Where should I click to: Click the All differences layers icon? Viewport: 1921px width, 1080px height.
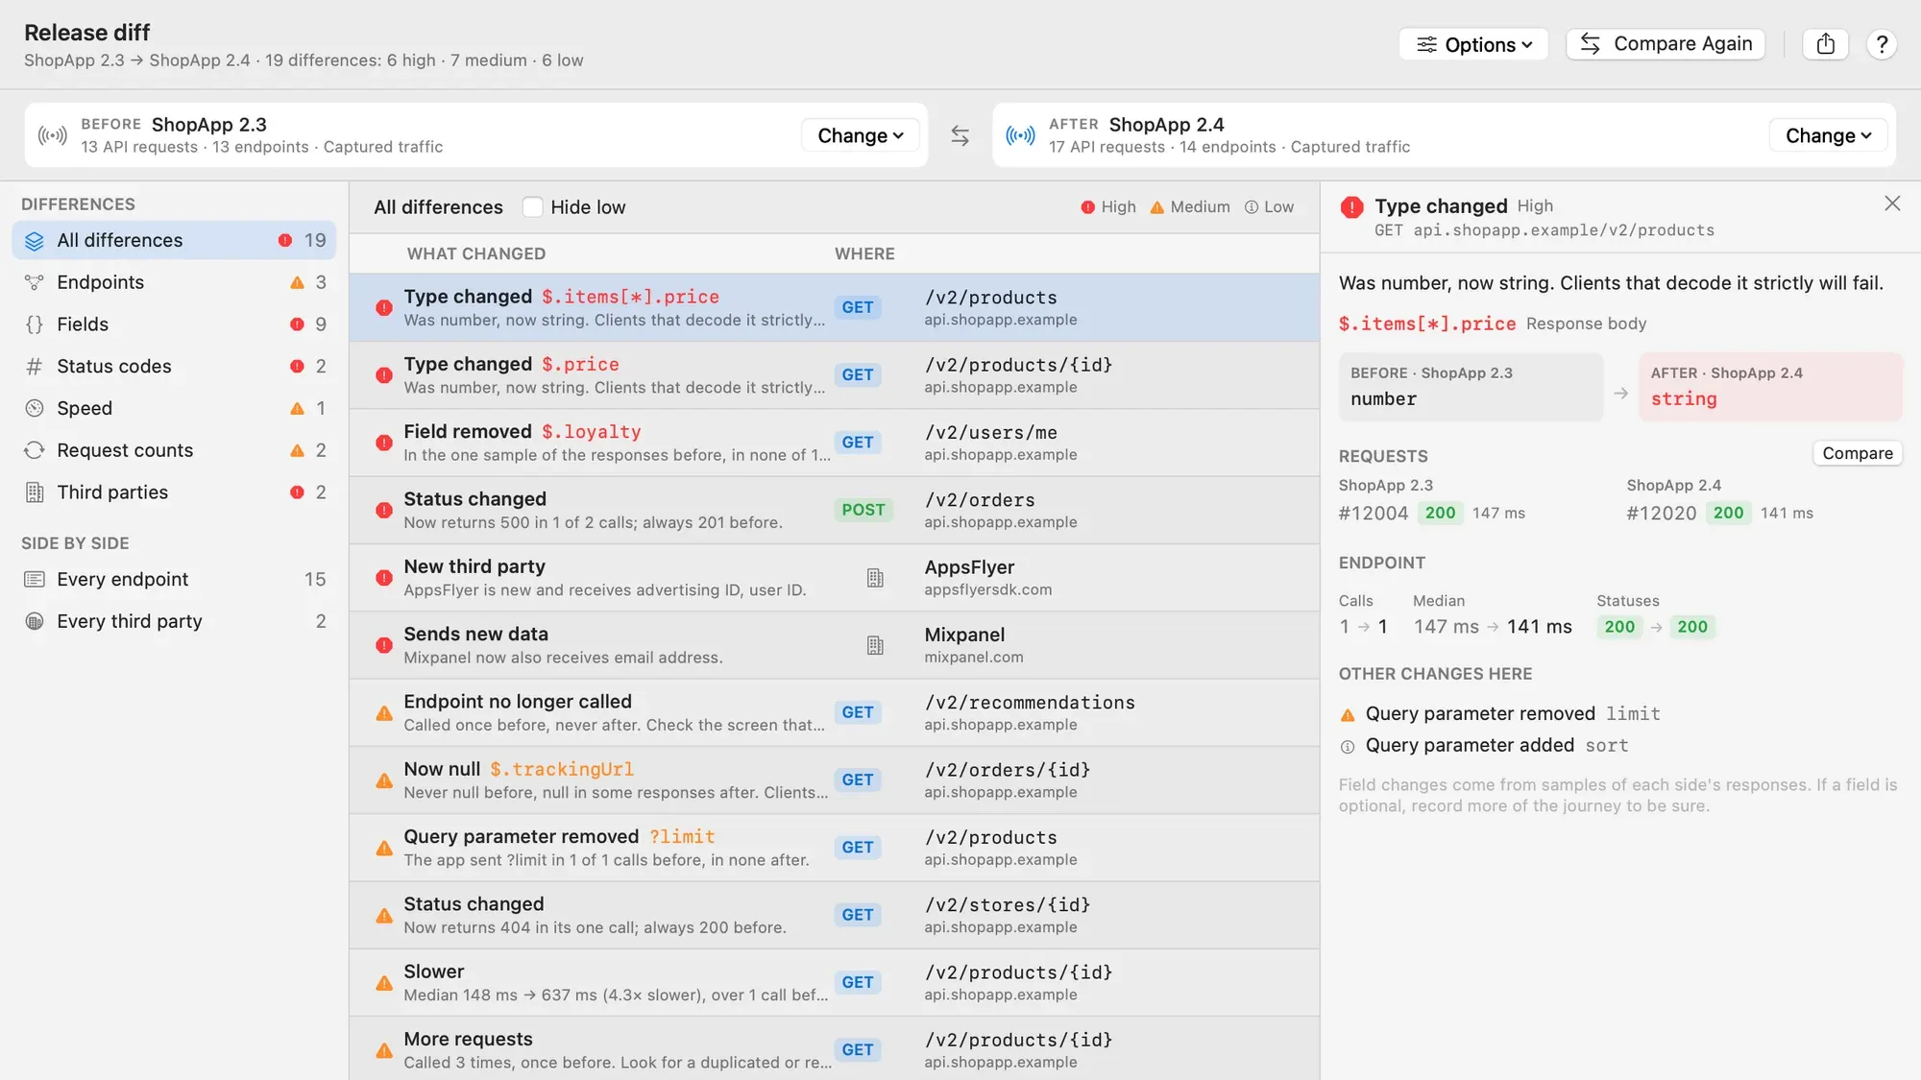(x=35, y=240)
